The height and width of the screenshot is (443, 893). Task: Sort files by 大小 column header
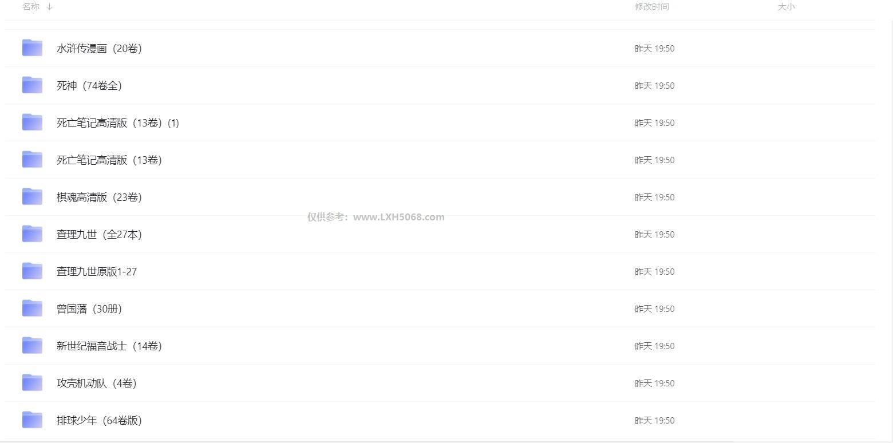pos(786,7)
